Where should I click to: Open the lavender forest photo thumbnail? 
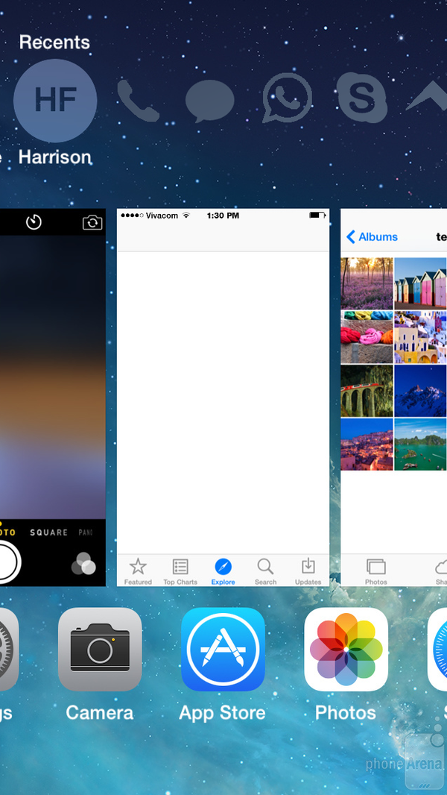[367, 283]
